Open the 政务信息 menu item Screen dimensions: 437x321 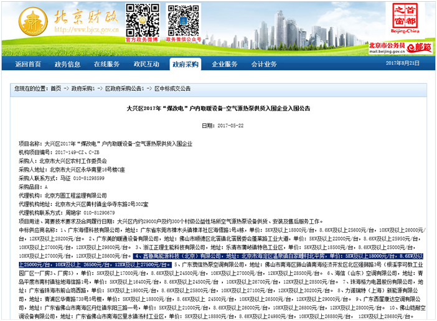click(67, 64)
